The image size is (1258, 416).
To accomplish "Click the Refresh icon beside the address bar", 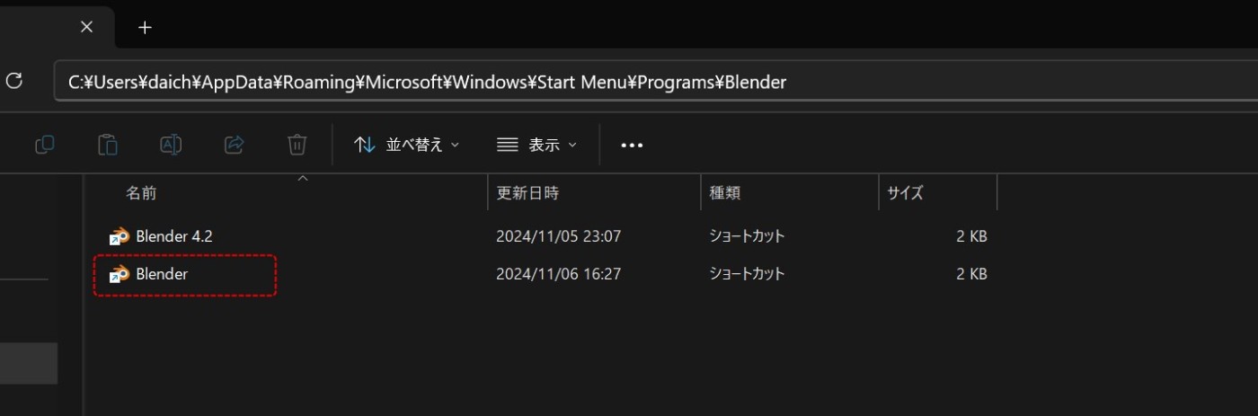I will click(14, 82).
